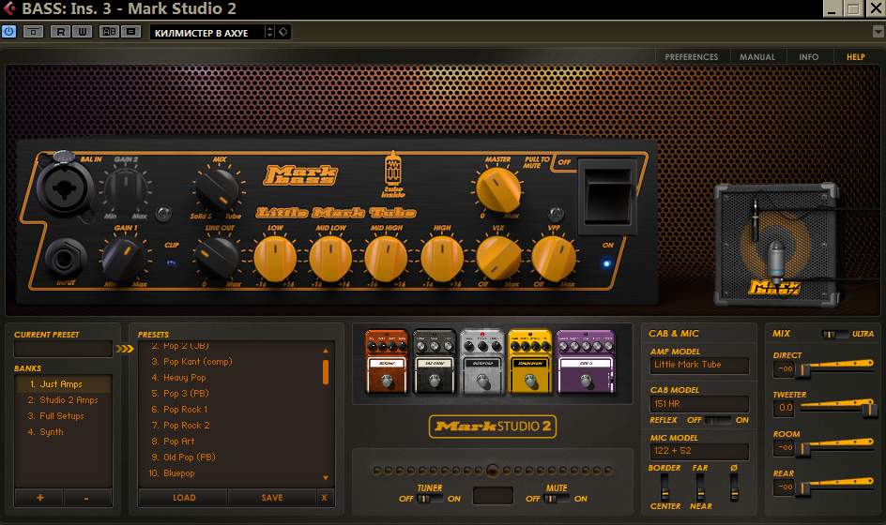Select the yellow stomp pedal
The width and height of the screenshot is (886, 525).
coord(530,361)
